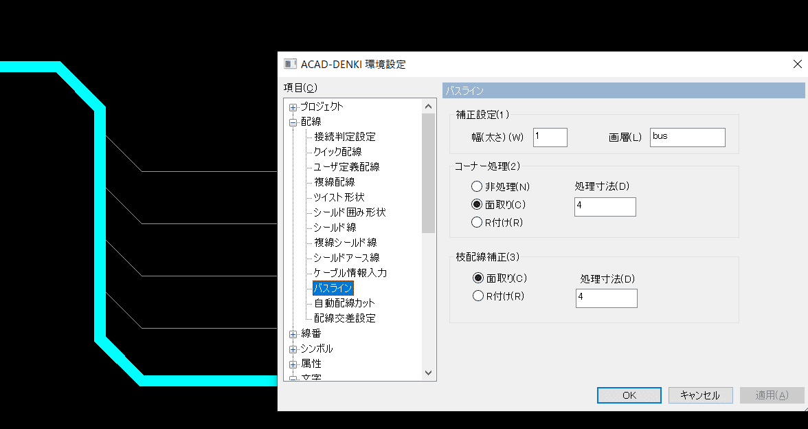Image resolution: width=808 pixels, height=429 pixels.
Task: Select R付け(R) under コーナー処理
Action: [x=477, y=222]
